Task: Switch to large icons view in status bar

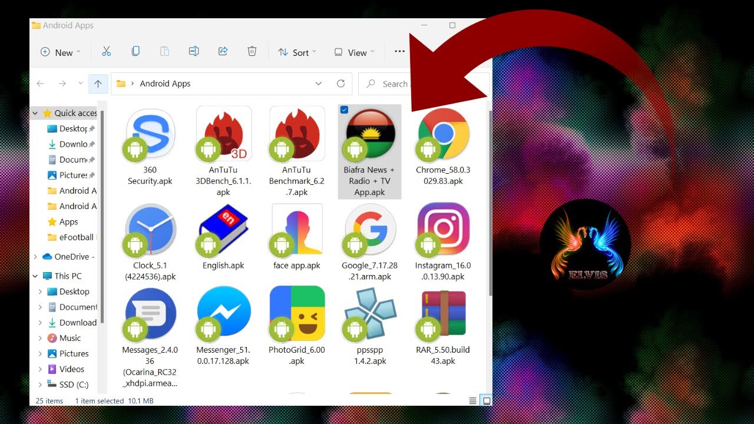Action: pyautogui.click(x=487, y=400)
